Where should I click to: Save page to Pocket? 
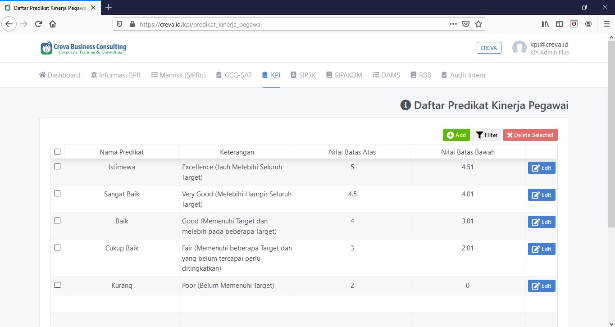466,24
